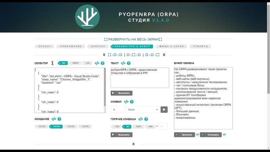Click Прочитать clipboard button

tap(184, 135)
